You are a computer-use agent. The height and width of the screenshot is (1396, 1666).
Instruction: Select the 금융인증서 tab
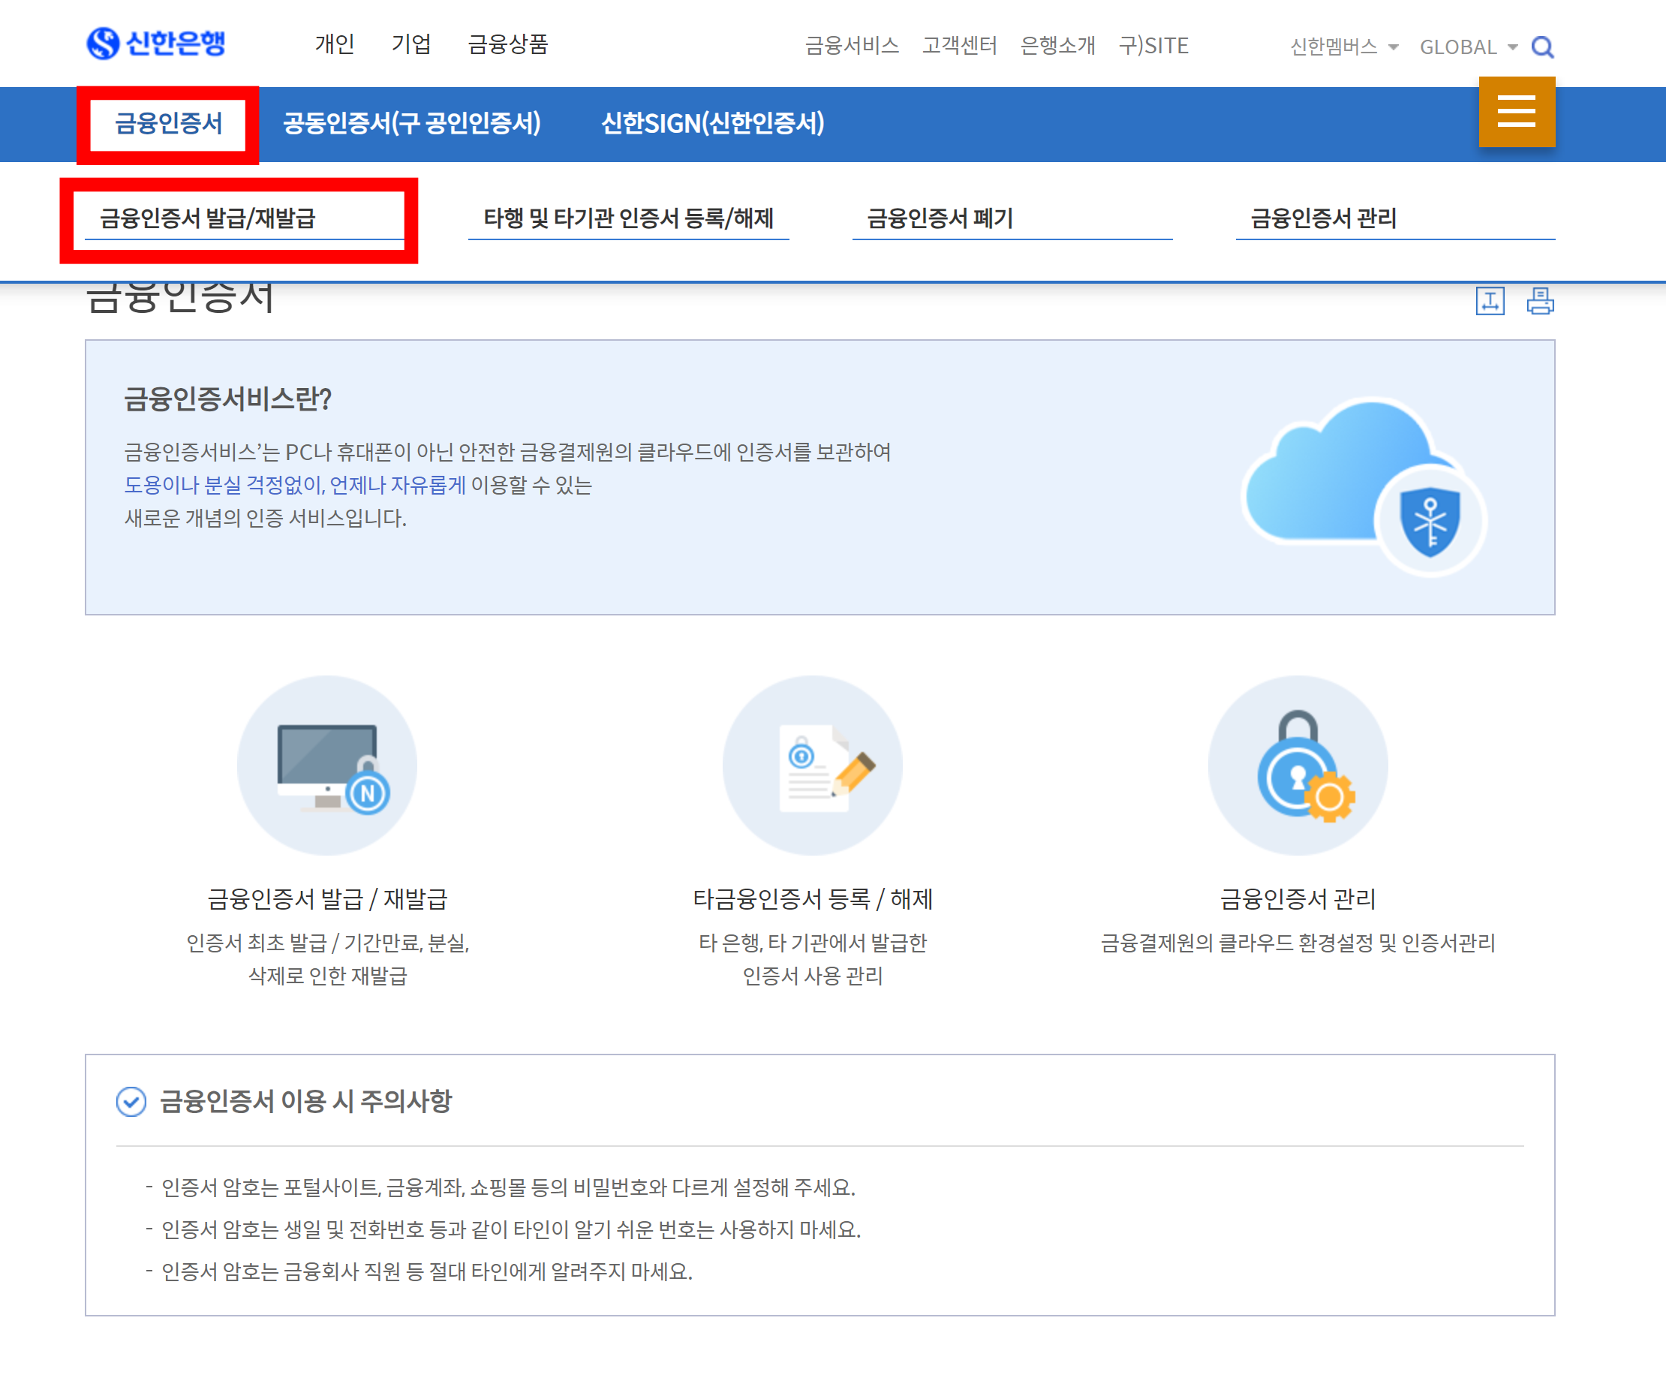click(168, 123)
